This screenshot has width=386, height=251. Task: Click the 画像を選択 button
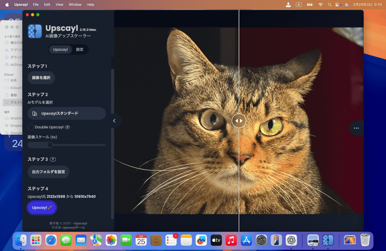click(41, 78)
